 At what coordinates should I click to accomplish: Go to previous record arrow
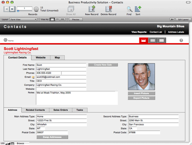(x=7, y=9)
